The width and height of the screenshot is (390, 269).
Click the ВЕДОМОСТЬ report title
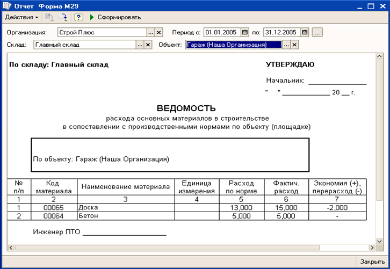186,108
